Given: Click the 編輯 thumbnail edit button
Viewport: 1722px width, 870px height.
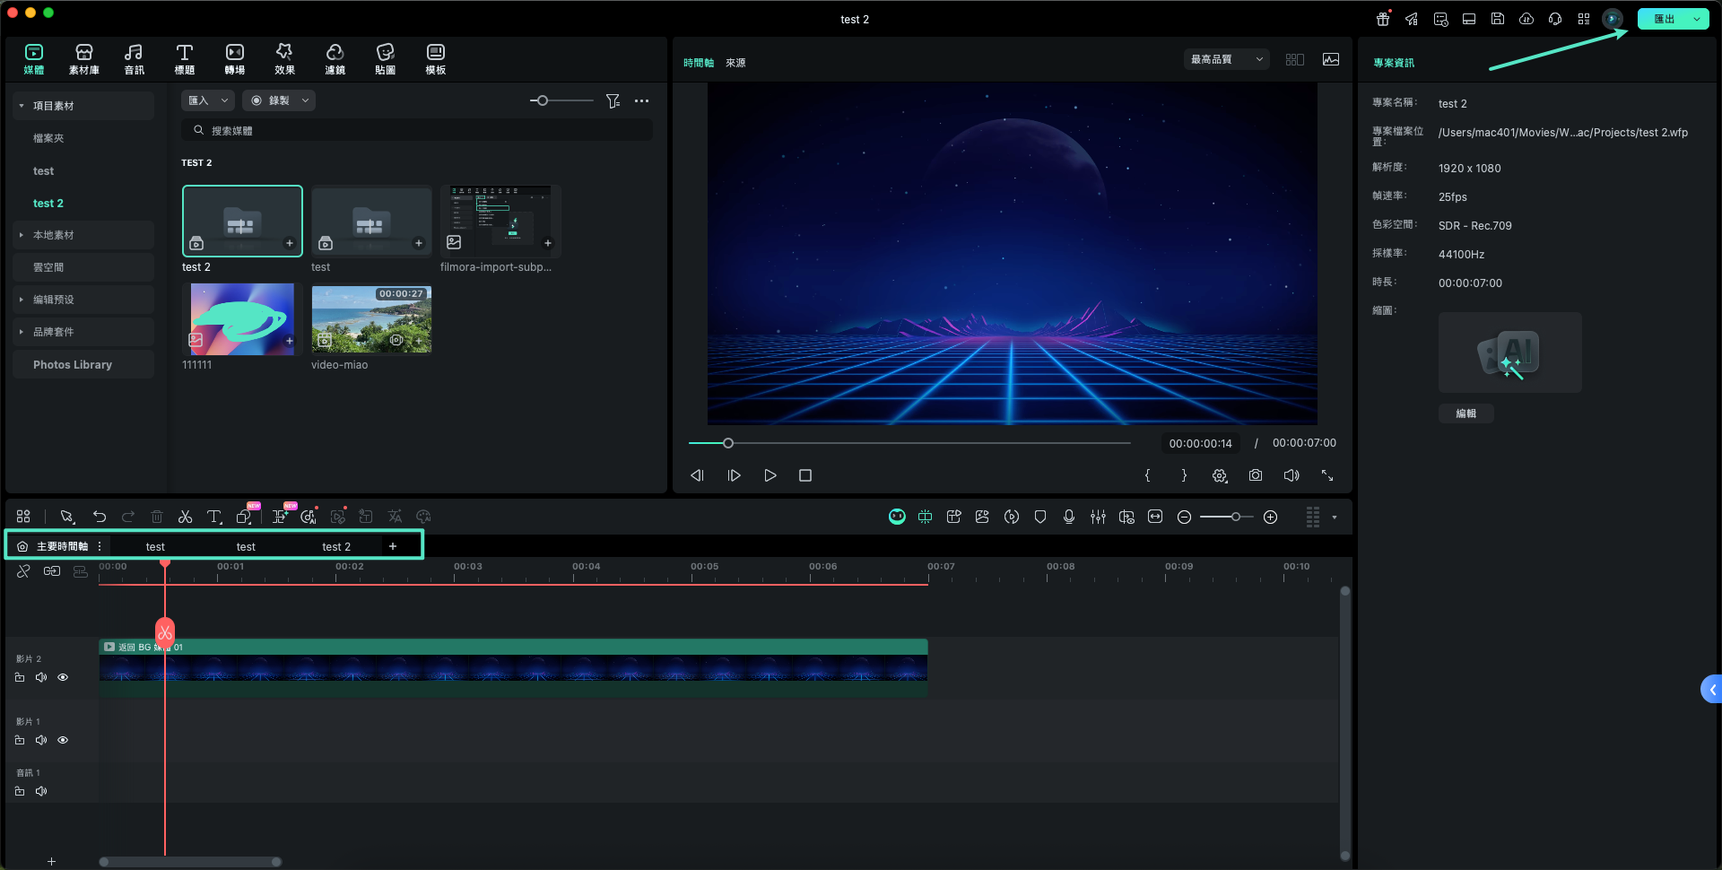Looking at the screenshot, I should 1465,413.
